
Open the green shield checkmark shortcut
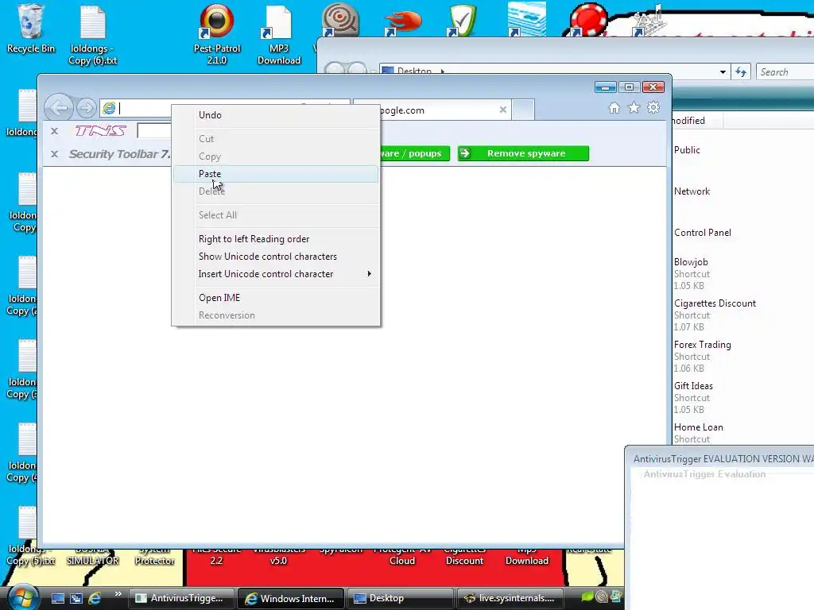point(463,21)
